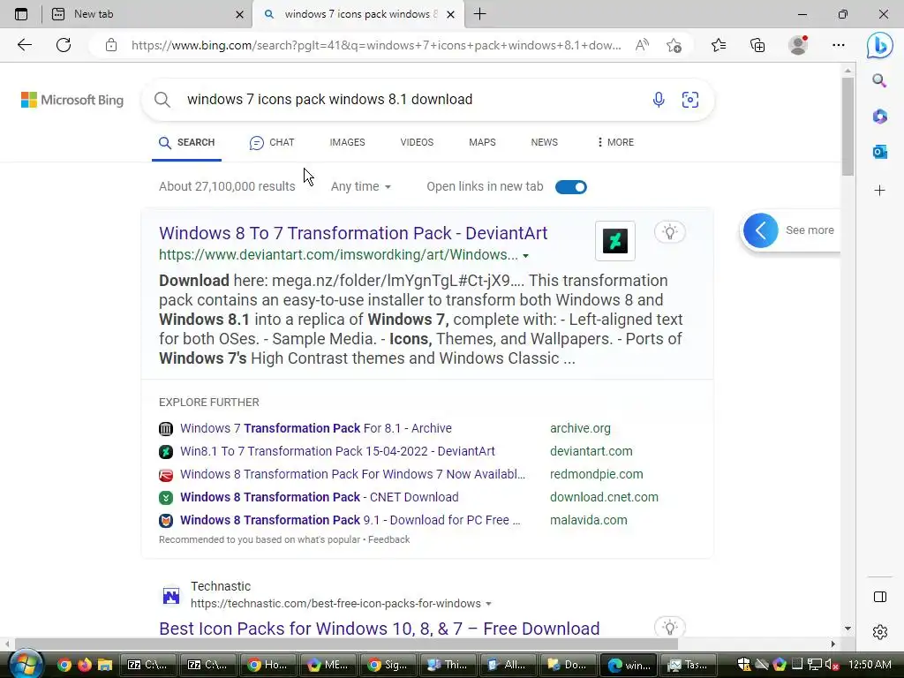904x678 pixels.
Task: Open Outlook in the Edge sidebar
Action: point(880,152)
